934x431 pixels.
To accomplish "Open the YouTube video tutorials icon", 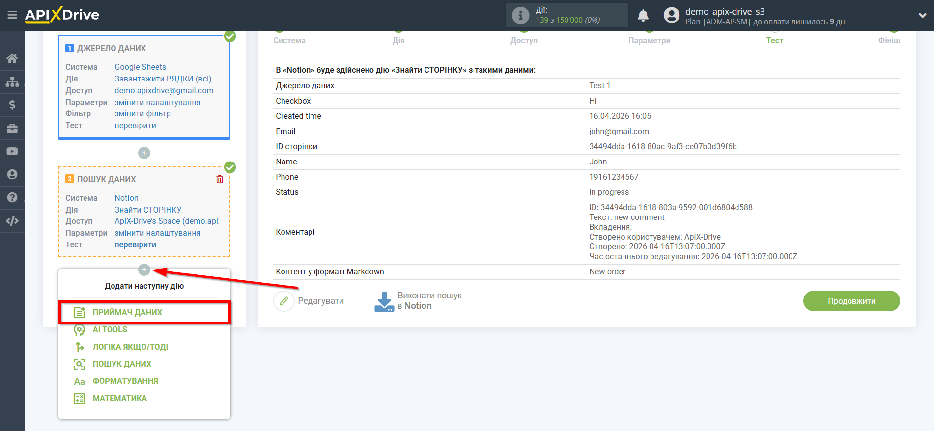I will pos(12,151).
